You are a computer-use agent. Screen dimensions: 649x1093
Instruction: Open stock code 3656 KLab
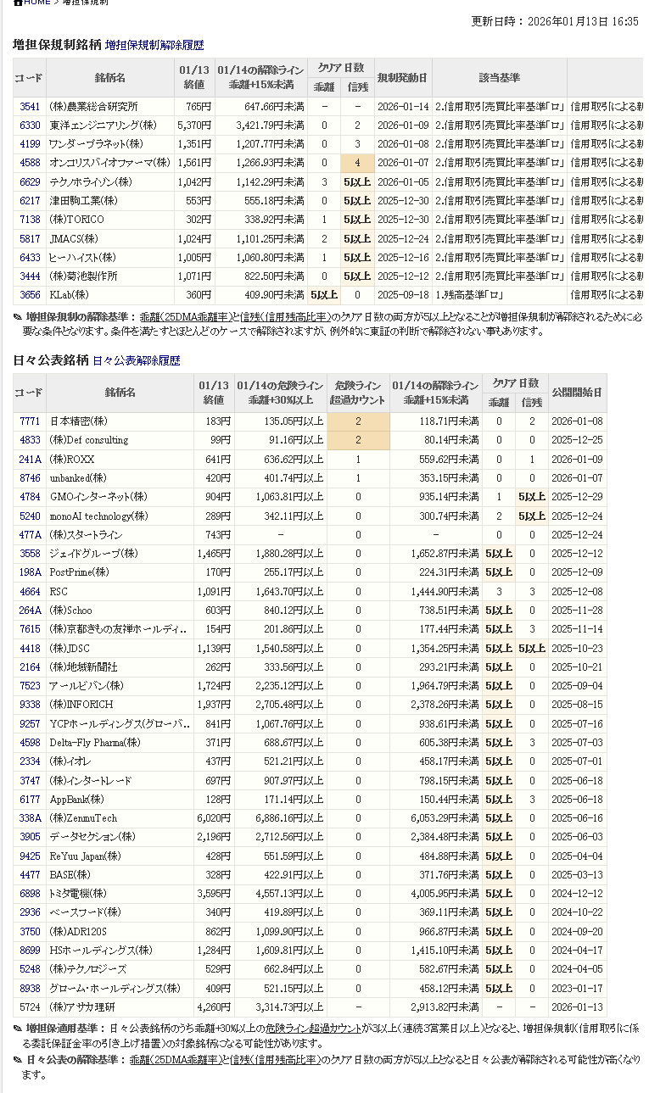click(30, 295)
